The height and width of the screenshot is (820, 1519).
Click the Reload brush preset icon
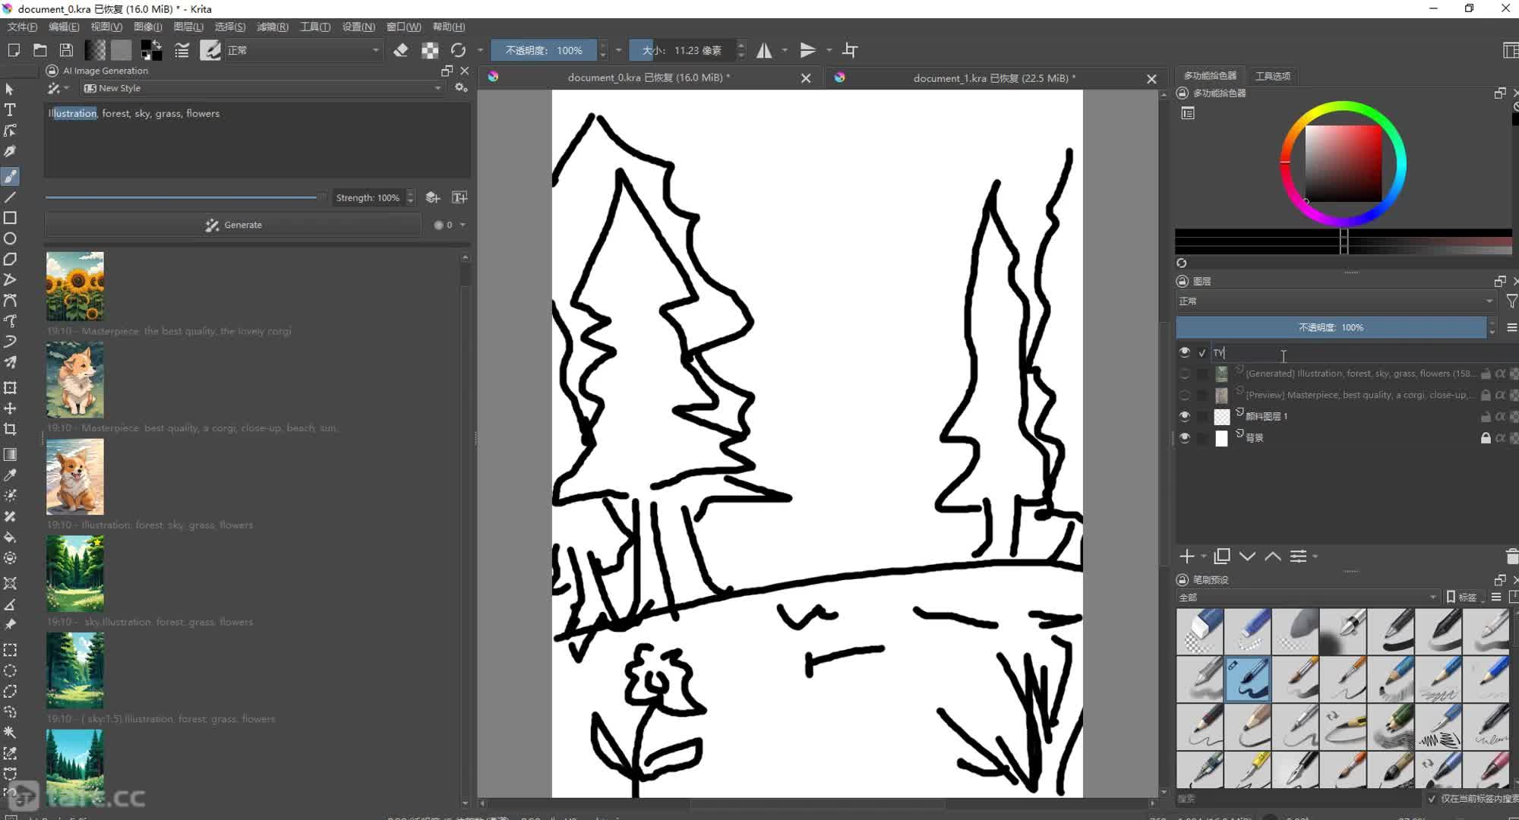[x=458, y=50]
